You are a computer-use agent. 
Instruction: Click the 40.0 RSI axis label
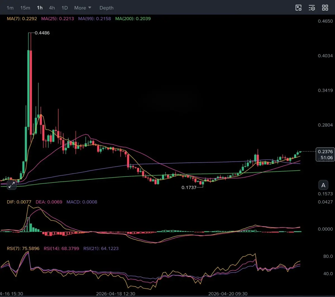(328, 274)
